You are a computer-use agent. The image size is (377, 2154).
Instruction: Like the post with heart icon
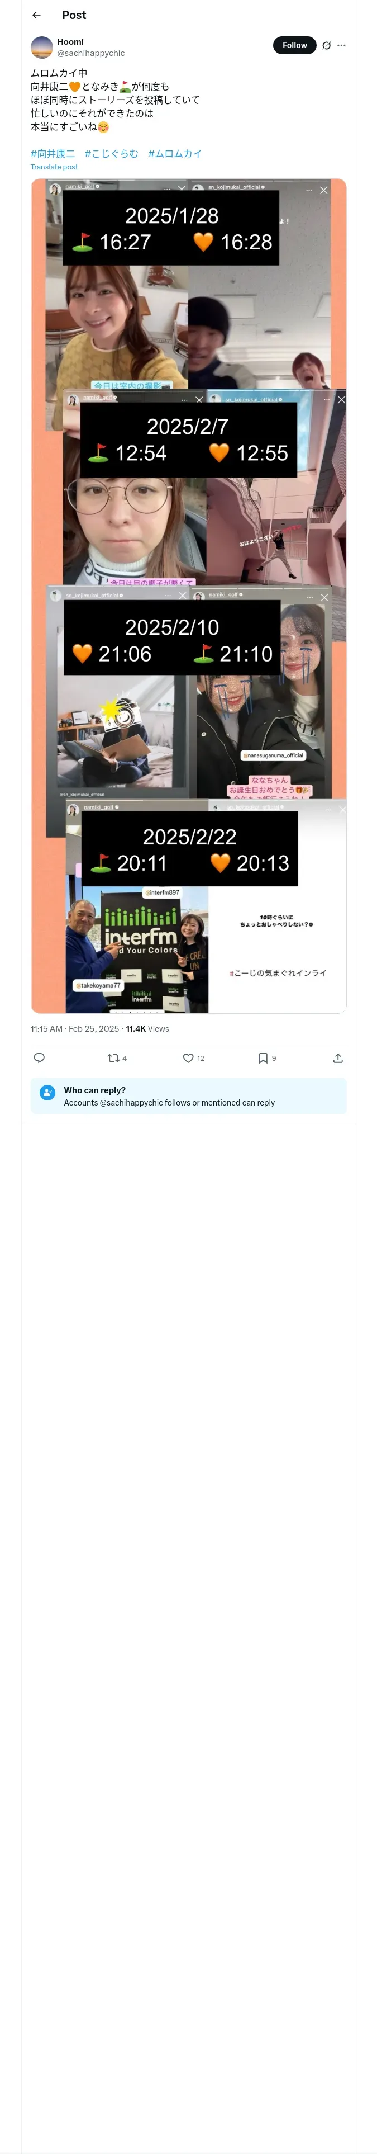click(188, 1058)
